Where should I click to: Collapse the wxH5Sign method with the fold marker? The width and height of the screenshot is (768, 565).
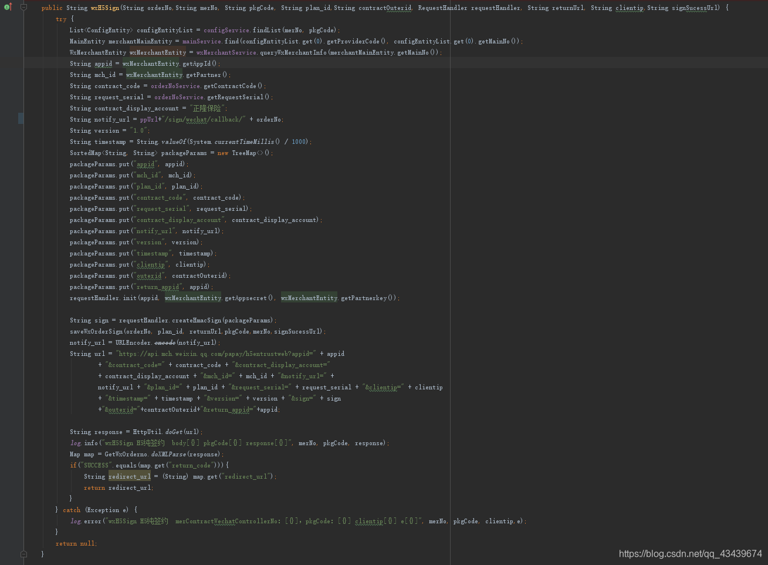(23, 8)
